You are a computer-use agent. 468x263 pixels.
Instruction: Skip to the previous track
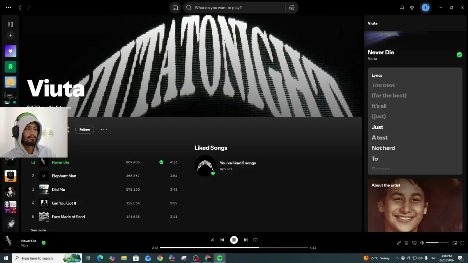click(222, 240)
